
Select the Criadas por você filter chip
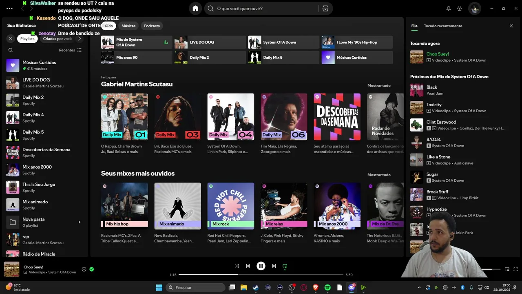[57, 39]
